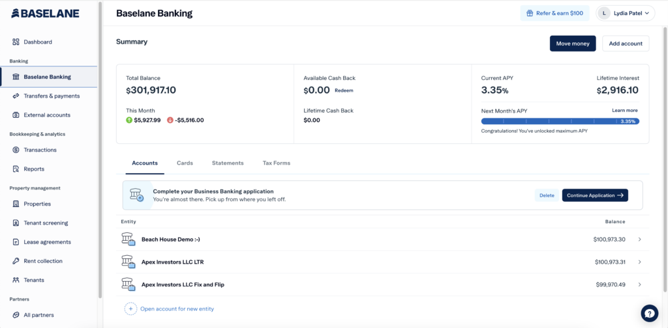This screenshot has height=328, width=668.
Task: Click the Tenants people icon
Action: (x=16, y=280)
